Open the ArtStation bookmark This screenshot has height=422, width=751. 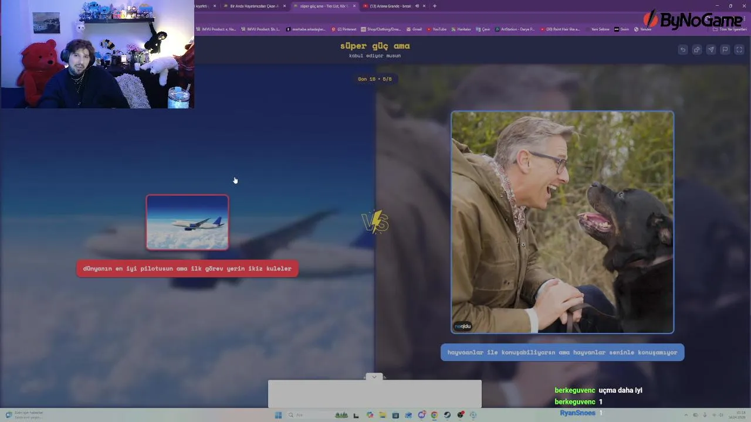[x=515, y=29]
